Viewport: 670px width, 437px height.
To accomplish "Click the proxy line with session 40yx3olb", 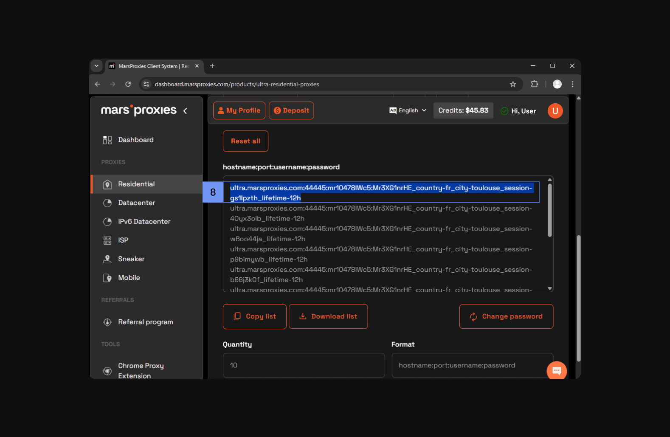I will coord(381,214).
